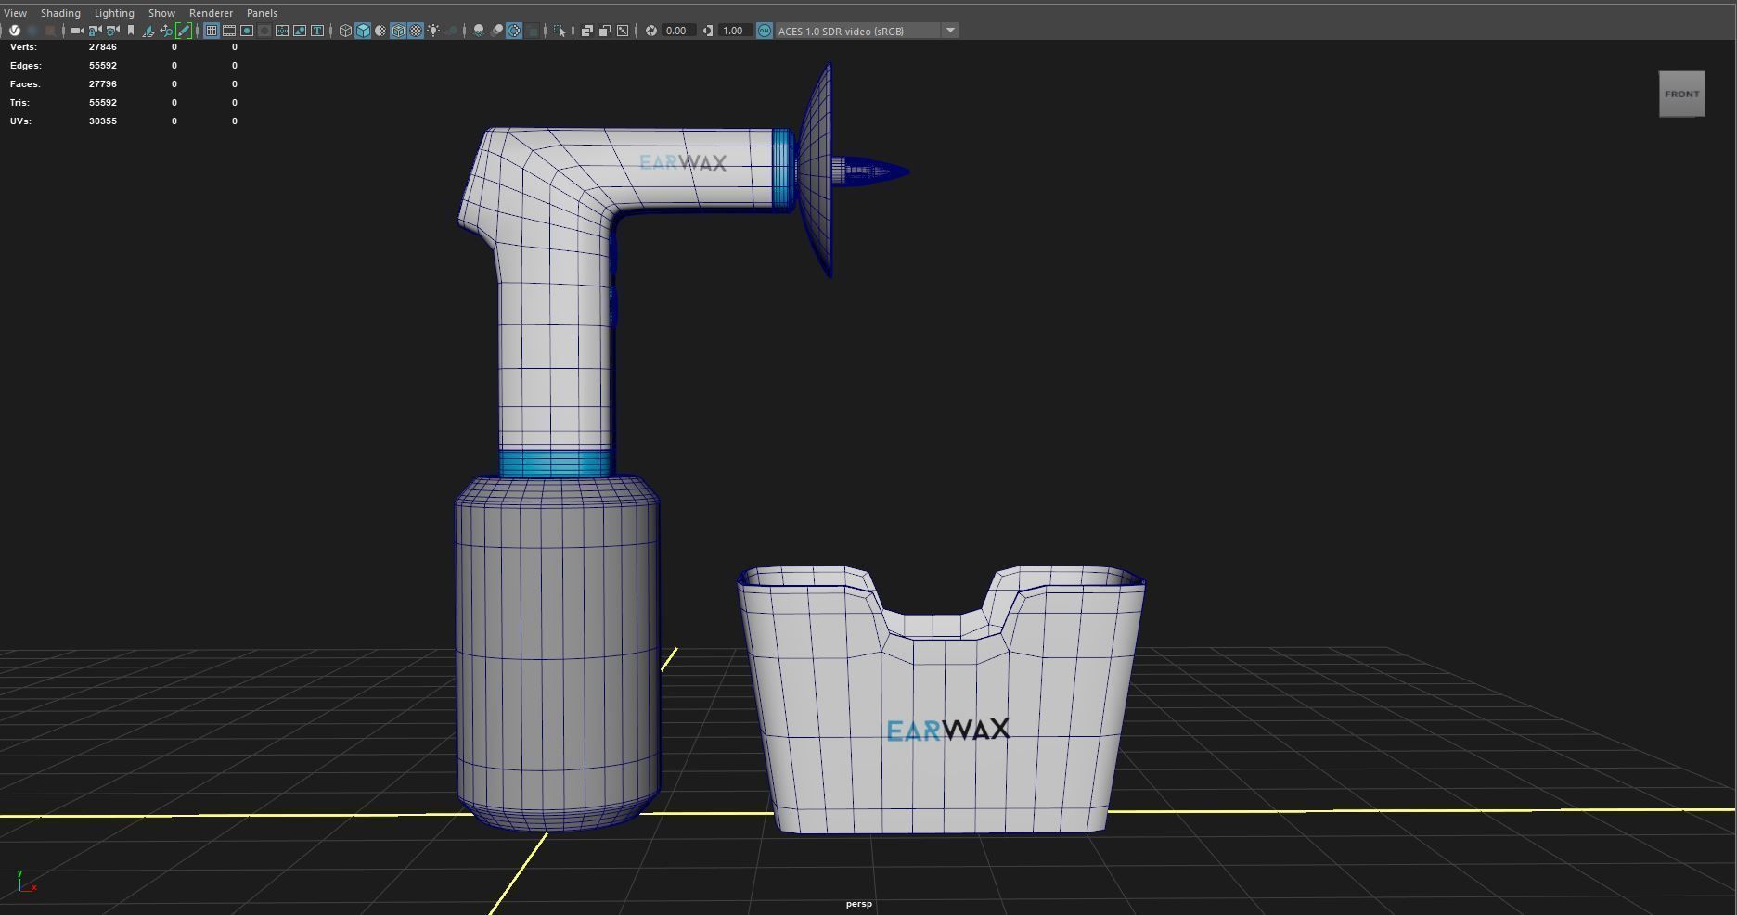This screenshot has width=1737, height=915.
Task: Click the Use Default Material icon
Action: (380, 31)
